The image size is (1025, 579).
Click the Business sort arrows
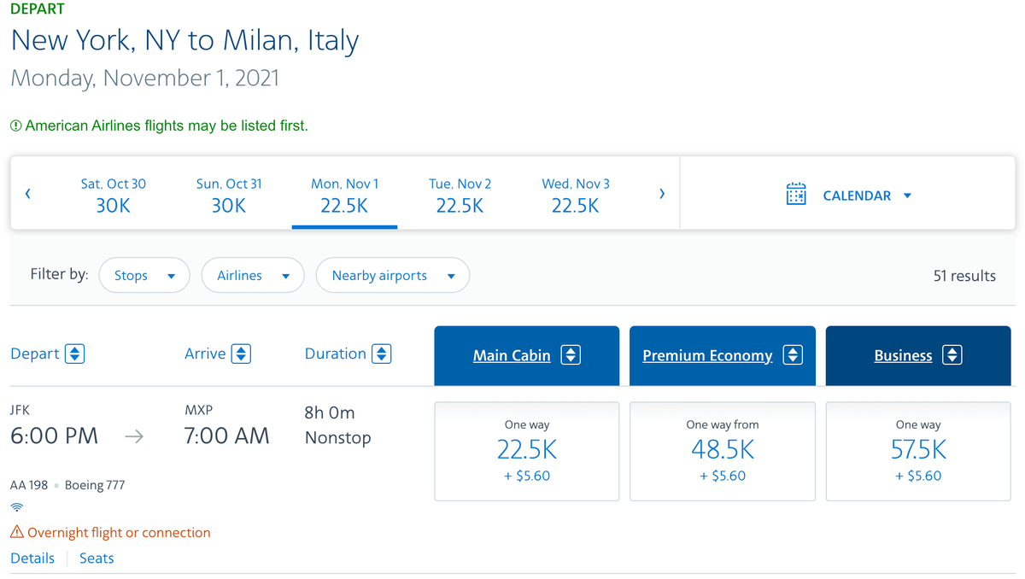953,355
